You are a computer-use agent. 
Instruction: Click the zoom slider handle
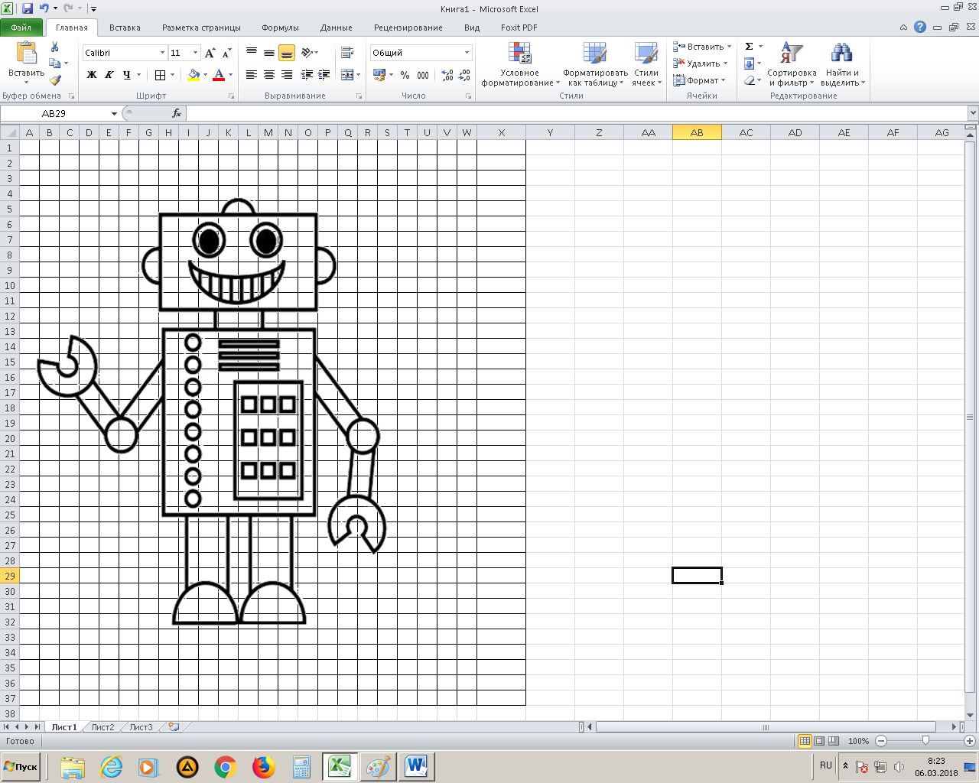pyautogui.click(x=925, y=741)
